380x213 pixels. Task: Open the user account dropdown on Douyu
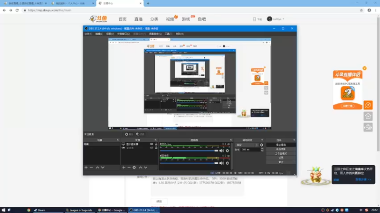275,19
